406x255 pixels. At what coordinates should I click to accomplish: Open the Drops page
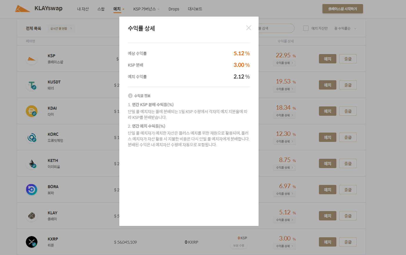(174, 9)
